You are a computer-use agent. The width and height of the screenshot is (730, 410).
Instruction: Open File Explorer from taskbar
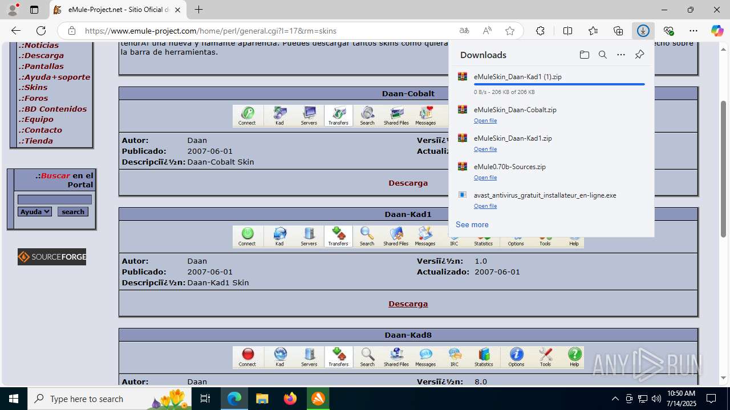(262, 399)
